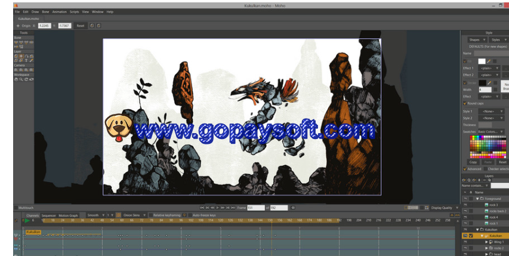Uncheck the Advanced checkbox

pyautogui.click(x=464, y=169)
